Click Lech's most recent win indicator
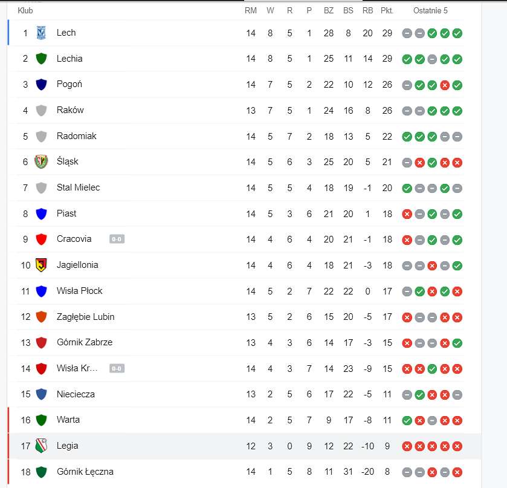Screen dimensions: 507x488 click(457, 33)
